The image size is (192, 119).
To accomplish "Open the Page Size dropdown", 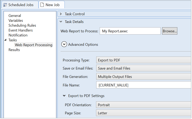I will (144, 113).
